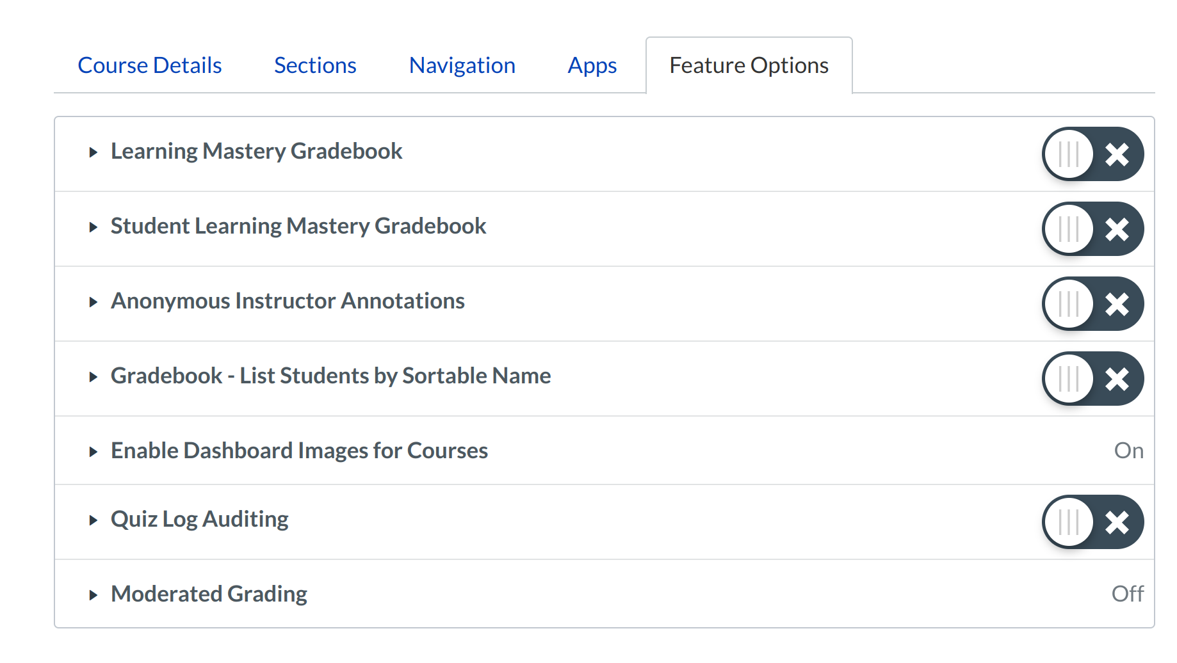Expand Quiz Log Auditing disclosure triangle
This screenshot has width=1177, height=663.
click(x=93, y=520)
